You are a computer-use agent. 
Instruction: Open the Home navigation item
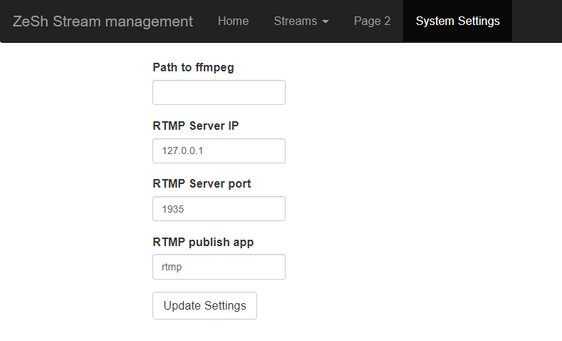233,21
